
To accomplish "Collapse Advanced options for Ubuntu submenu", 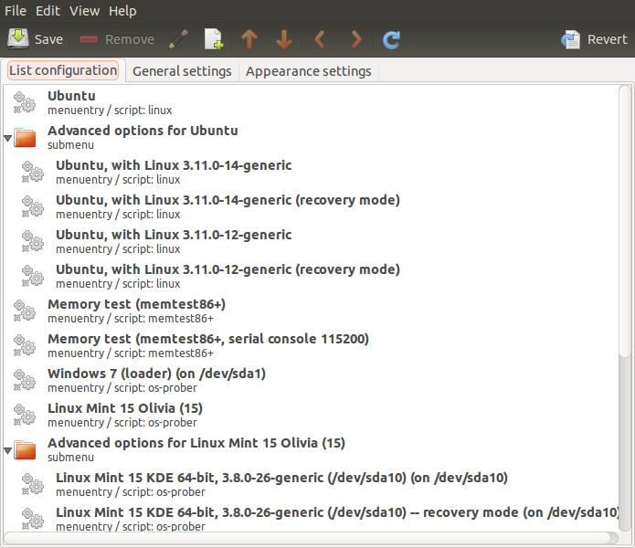I will (x=7, y=139).
